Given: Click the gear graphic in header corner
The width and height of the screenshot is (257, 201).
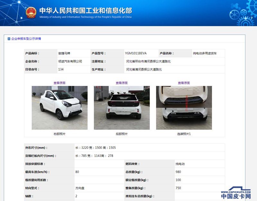Looking at the screenshot, I should click(x=243, y=12).
